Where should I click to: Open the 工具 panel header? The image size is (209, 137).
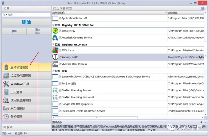pos(26,8)
